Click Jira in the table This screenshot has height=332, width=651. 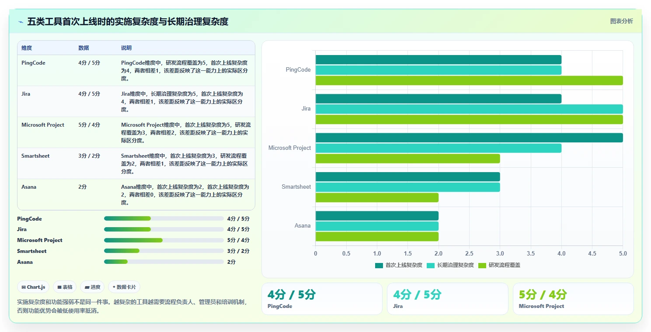(26, 94)
